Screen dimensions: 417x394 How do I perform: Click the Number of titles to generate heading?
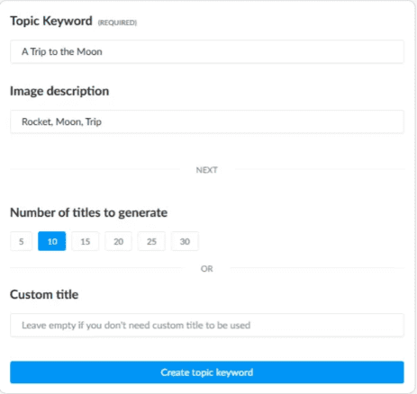[x=89, y=212]
